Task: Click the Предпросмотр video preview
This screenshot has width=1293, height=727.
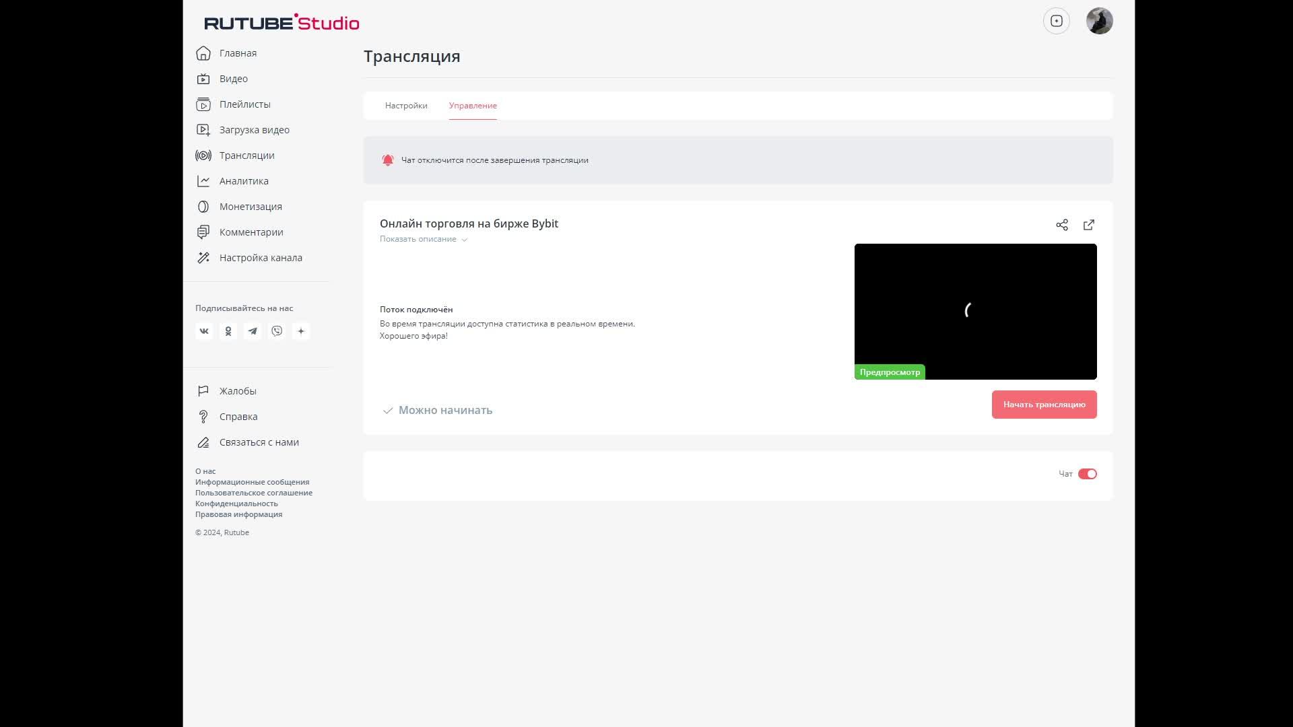Action: point(976,311)
